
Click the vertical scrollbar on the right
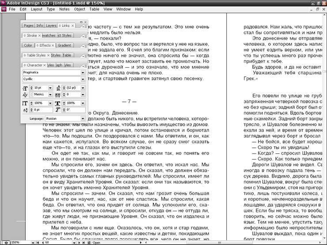[324, 126]
